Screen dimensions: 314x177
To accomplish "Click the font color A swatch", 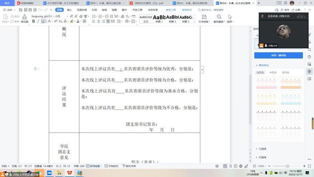I will coord(78,21).
